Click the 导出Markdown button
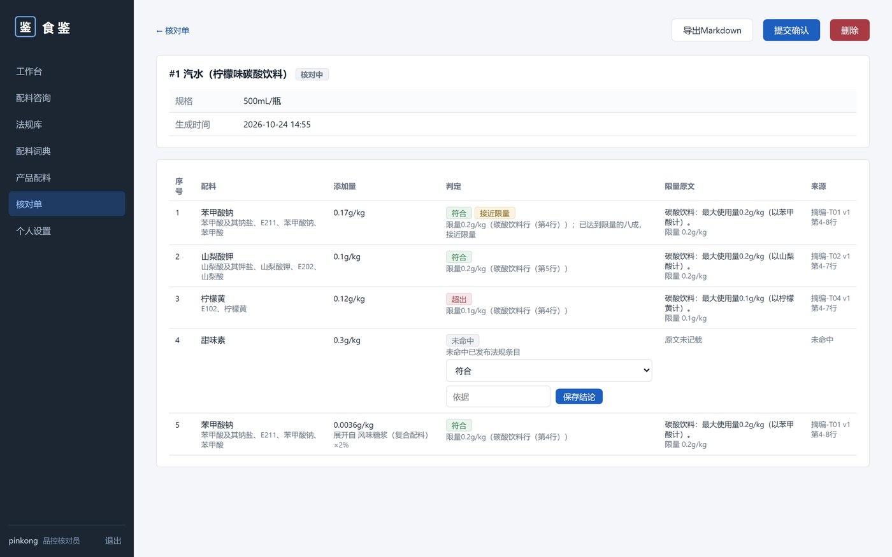Image resolution: width=892 pixels, height=557 pixels. tap(712, 30)
